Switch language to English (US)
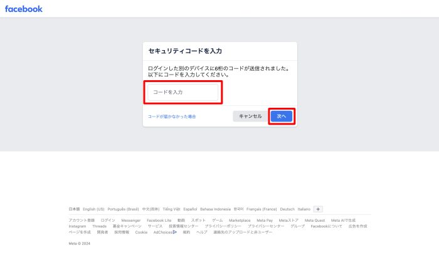This screenshot has height=255, width=439. 93,209
